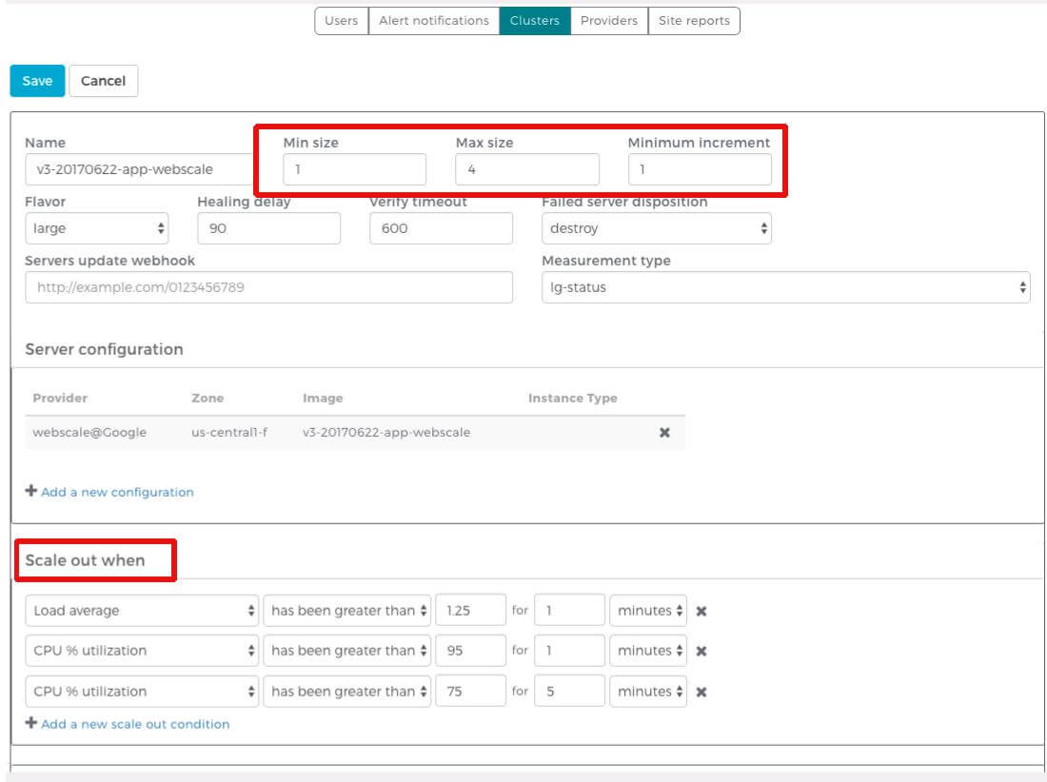This screenshot has height=782, width=1047.
Task: Save the cluster settings
Action: coord(37,81)
